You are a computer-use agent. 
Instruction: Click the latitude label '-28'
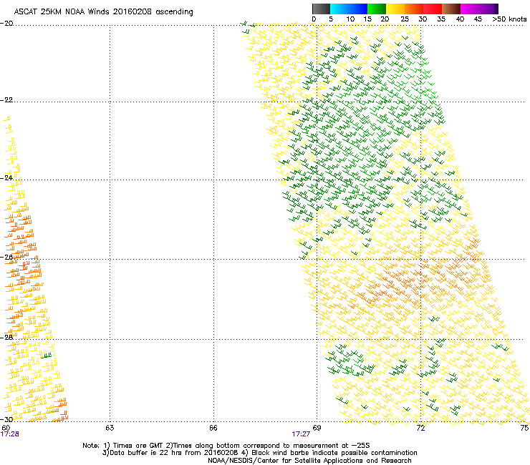tap(6, 338)
